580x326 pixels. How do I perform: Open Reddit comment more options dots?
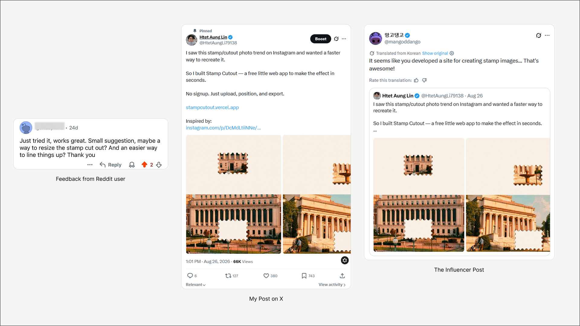pyautogui.click(x=90, y=165)
